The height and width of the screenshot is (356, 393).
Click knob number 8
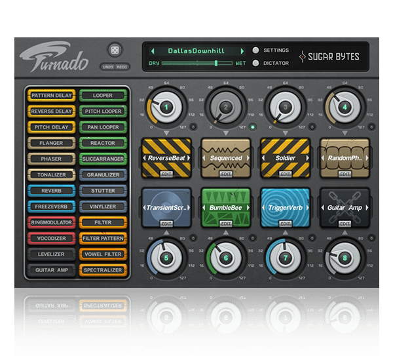[x=345, y=258]
